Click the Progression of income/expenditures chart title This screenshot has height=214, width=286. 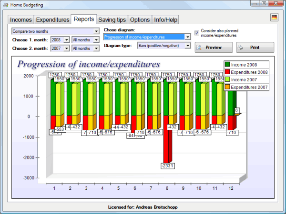point(89,64)
